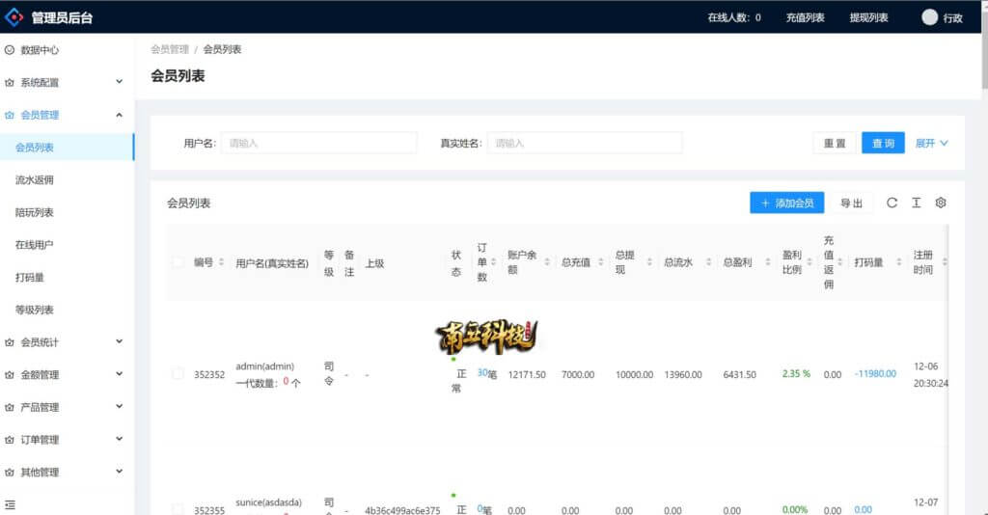The width and height of the screenshot is (988, 515).
Task: Click the 导出 button
Action: [x=851, y=203]
